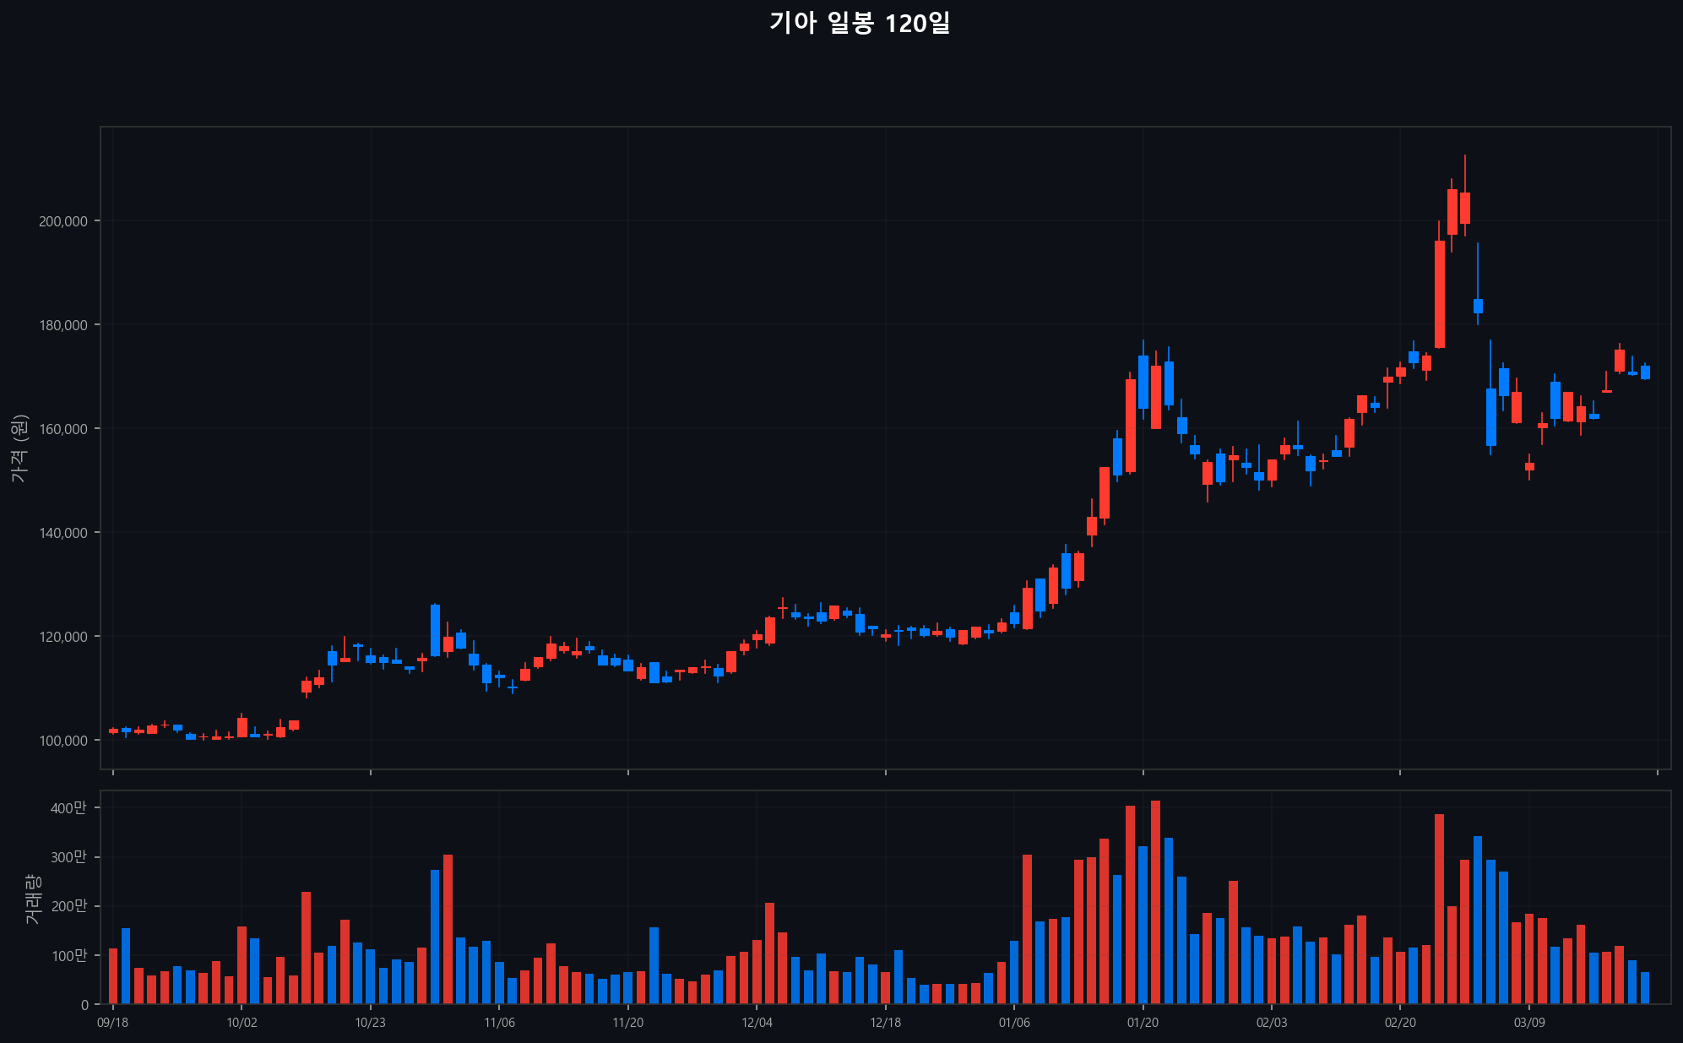This screenshot has width=1683, height=1043.
Task: Click the tallest red volume bar
Action: pyautogui.click(x=1155, y=902)
